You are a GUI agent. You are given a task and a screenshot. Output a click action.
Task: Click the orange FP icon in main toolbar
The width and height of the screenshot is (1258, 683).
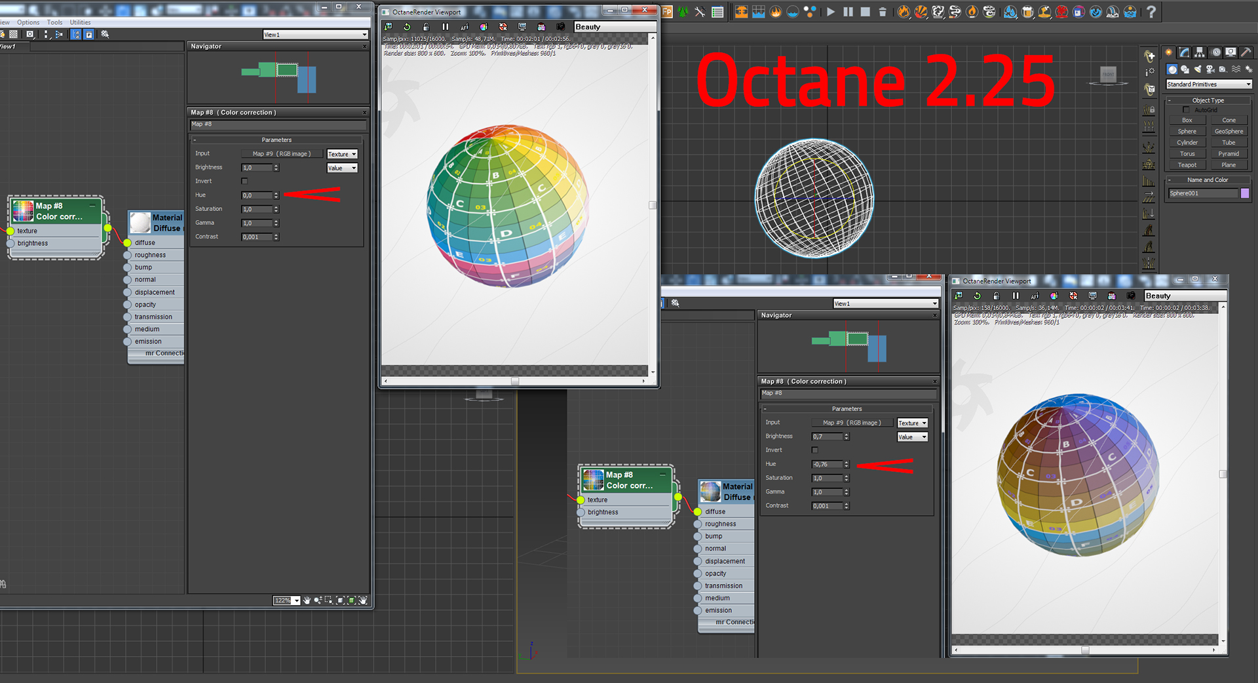click(x=666, y=12)
